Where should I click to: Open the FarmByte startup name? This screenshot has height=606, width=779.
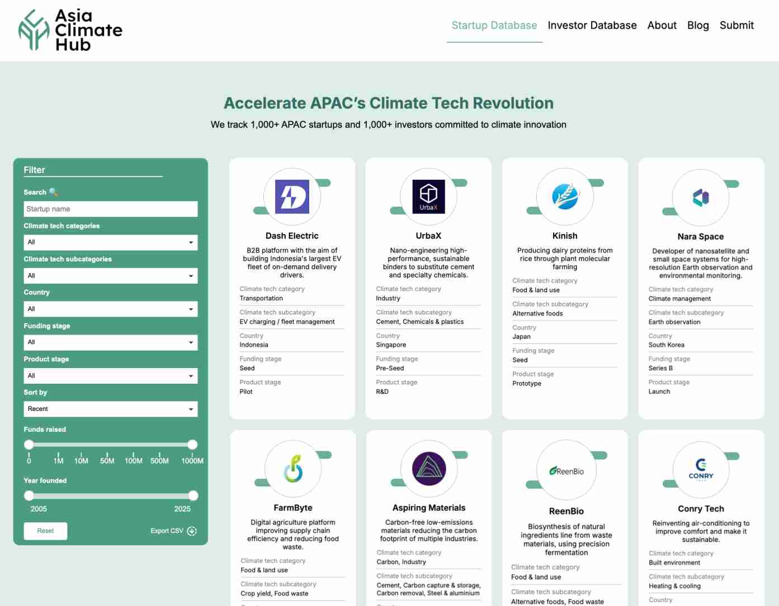tap(293, 508)
